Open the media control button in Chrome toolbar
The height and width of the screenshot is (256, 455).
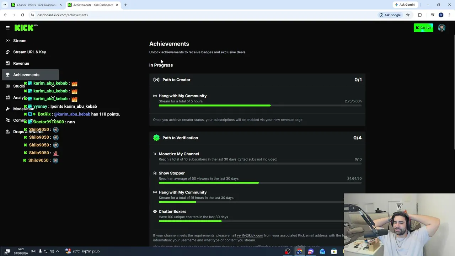tap(432, 15)
